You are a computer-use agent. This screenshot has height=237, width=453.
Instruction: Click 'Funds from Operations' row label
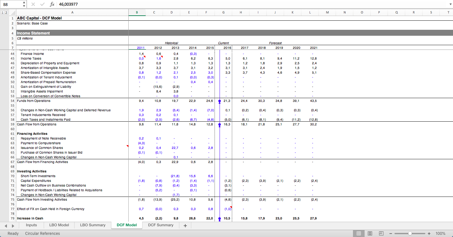point(33,101)
